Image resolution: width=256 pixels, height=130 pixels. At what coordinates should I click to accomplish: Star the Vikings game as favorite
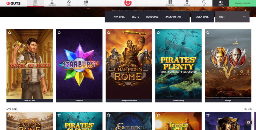click(x=208, y=32)
